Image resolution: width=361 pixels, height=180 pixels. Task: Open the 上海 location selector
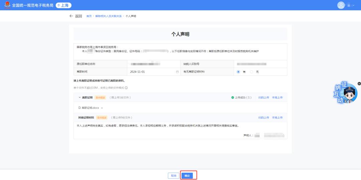tap(64, 5)
